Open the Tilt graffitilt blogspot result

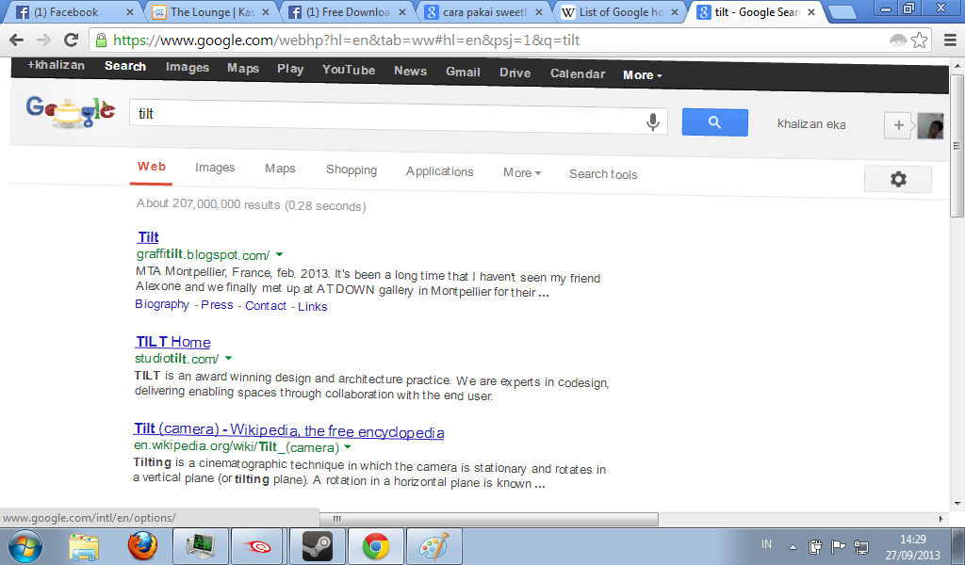click(x=148, y=237)
